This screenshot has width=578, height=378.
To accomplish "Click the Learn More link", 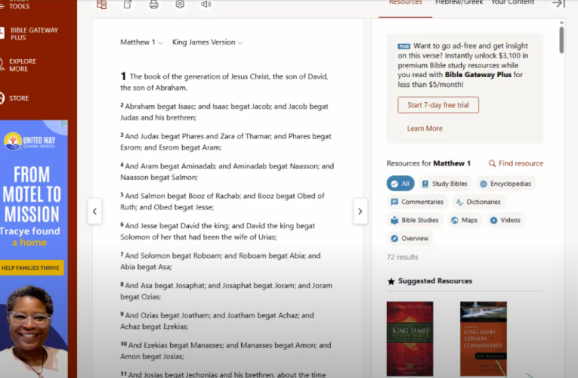I will (x=425, y=129).
